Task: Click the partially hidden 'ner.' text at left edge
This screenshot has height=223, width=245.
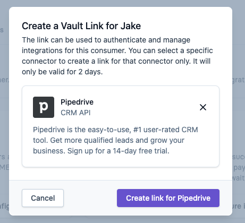Action: (x=4, y=80)
